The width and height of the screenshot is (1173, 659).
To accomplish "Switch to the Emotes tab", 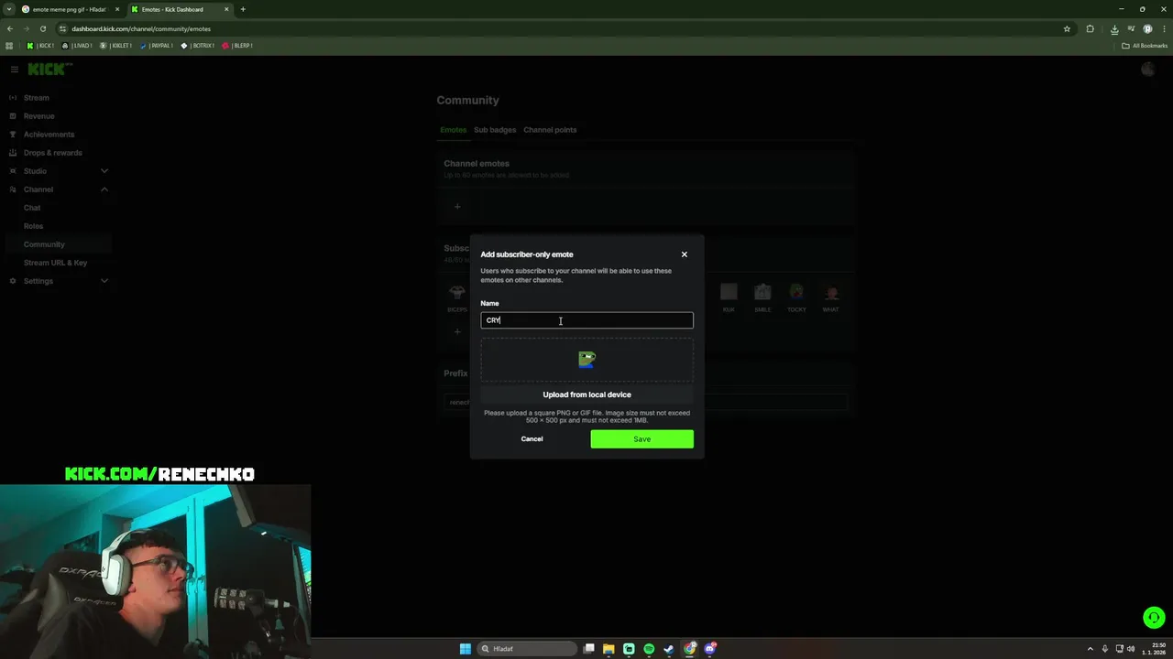I will (453, 130).
